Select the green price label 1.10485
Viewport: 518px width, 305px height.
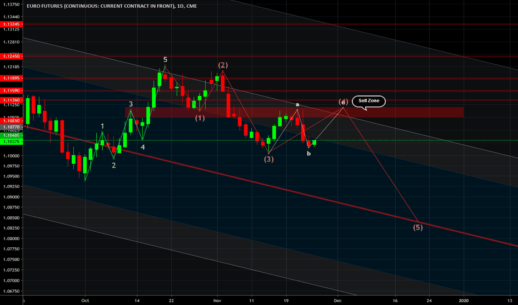click(12, 135)
